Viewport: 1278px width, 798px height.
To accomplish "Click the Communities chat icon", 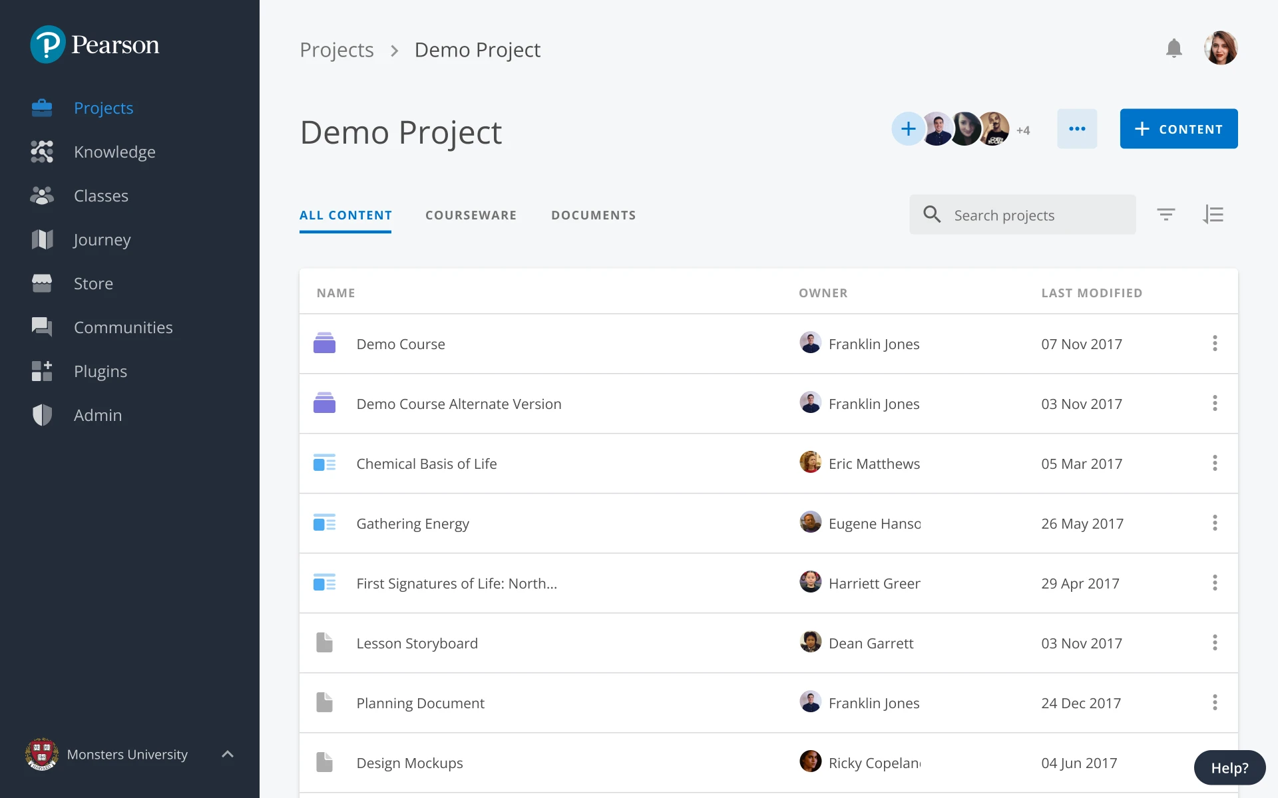I will 42,327.
